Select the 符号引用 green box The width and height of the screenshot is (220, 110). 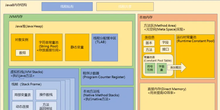(x=150, y=68)
